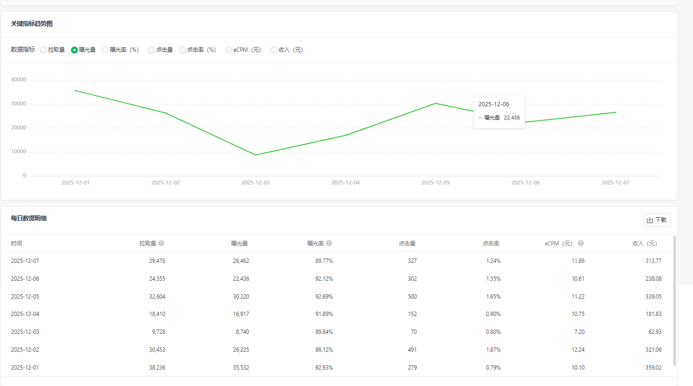Image resolution: width=693 pixels, height=386 pixels.
Task: Click the 收入 (元) column header
Action: click(645, 244)
